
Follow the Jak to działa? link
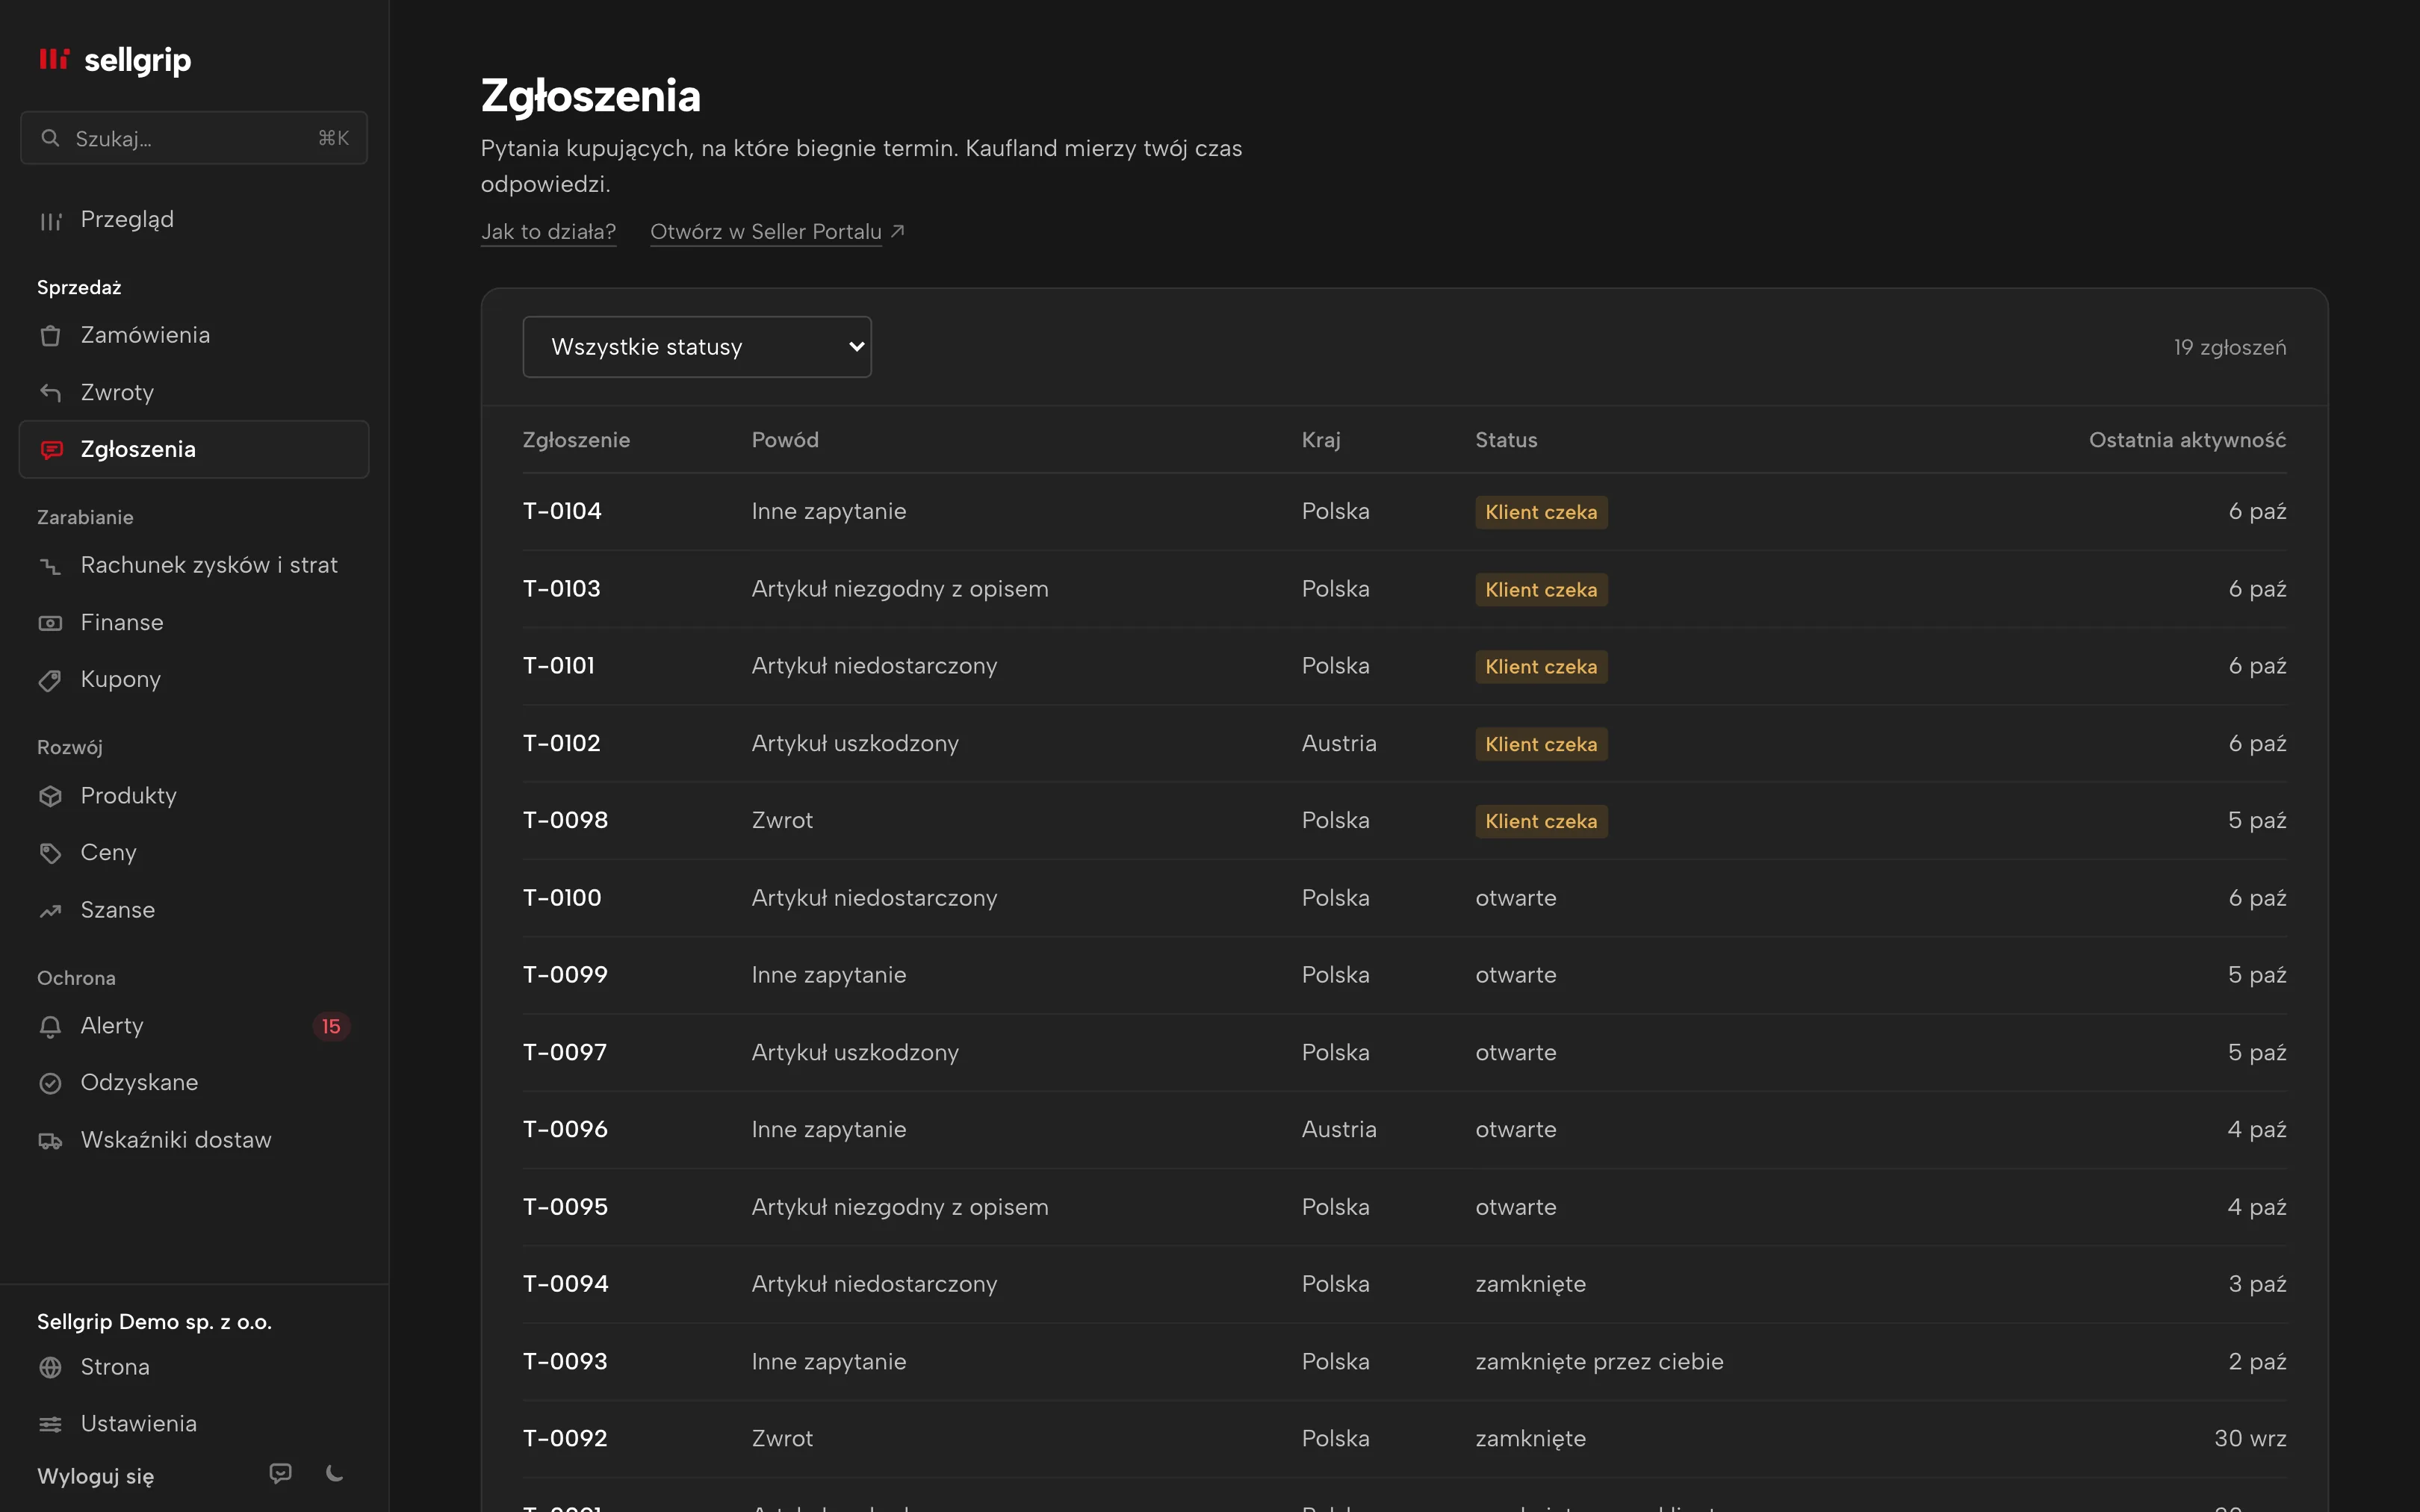548,232
